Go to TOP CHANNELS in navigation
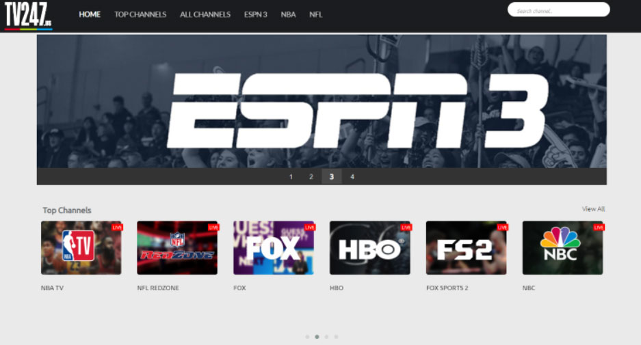The height and width of the screenshot is (345, 641). point(140,14)
